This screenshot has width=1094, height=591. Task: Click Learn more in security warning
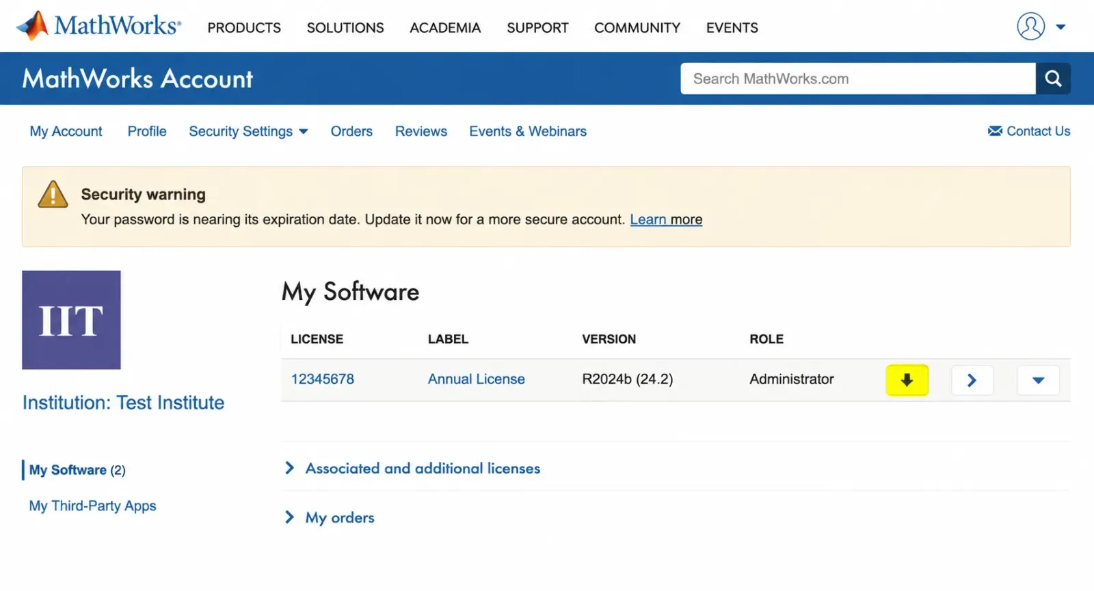click(666, 219)
